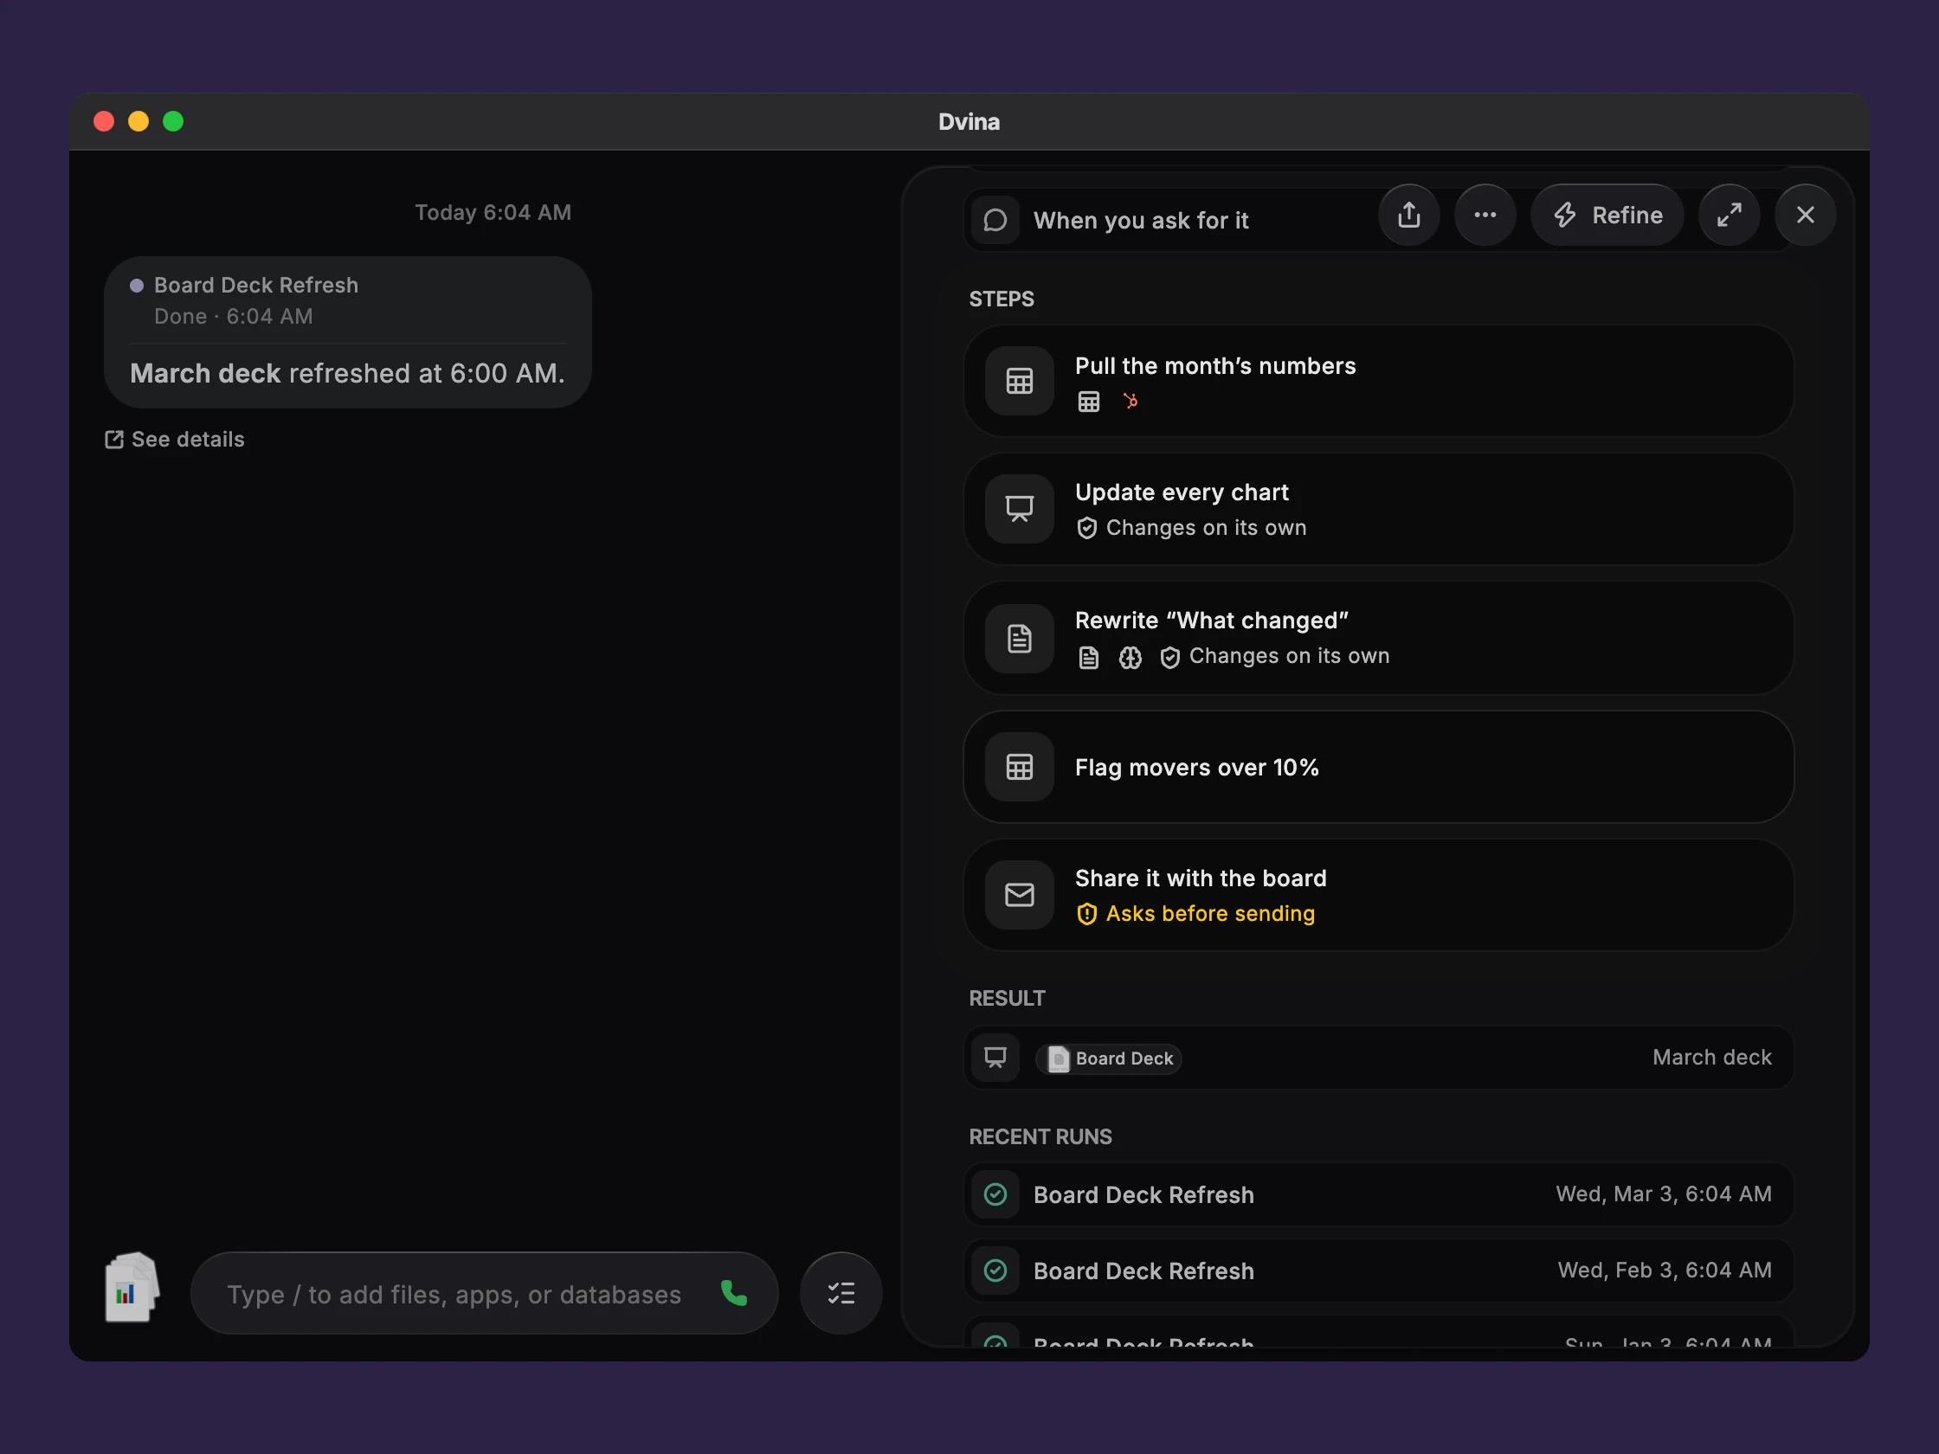Screen dimensions: 1939x1454
Task: Click the document icon on Rewrite What changed step
Action: pyautogui.click(x=1019, y=639)
